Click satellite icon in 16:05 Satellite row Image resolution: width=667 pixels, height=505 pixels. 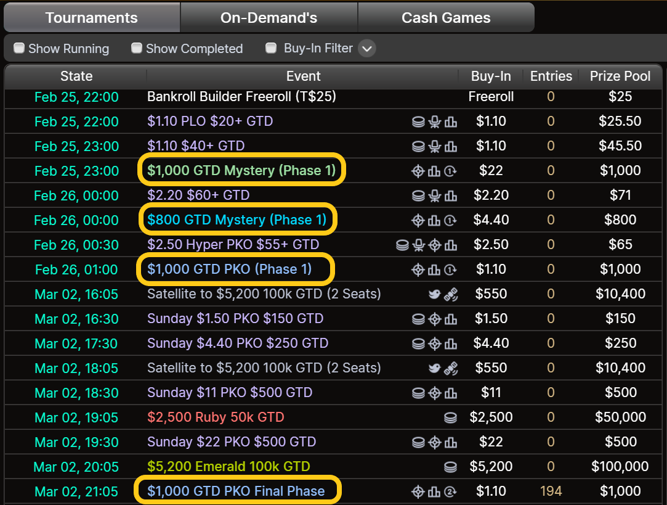click(x=450, y=295)
